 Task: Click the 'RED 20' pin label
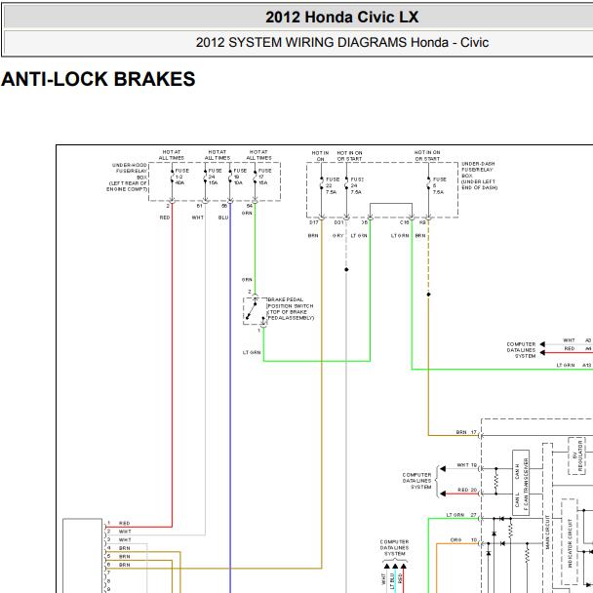click(x=467, y=490)
